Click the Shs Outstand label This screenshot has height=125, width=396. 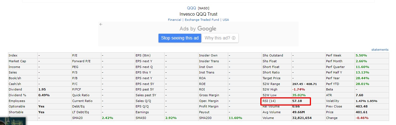tap(273, 55)
